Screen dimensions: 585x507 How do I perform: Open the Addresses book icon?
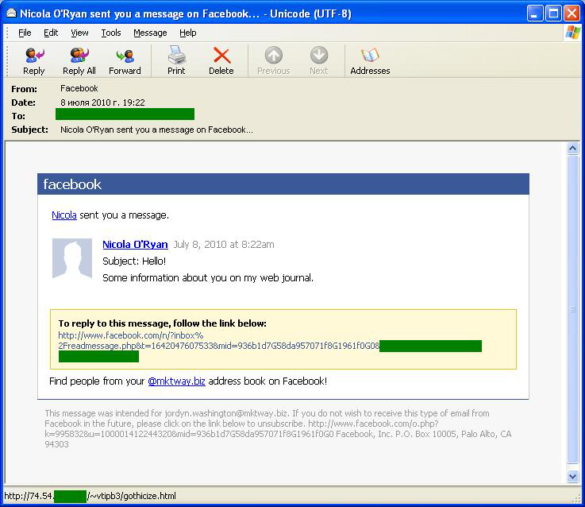370,56
